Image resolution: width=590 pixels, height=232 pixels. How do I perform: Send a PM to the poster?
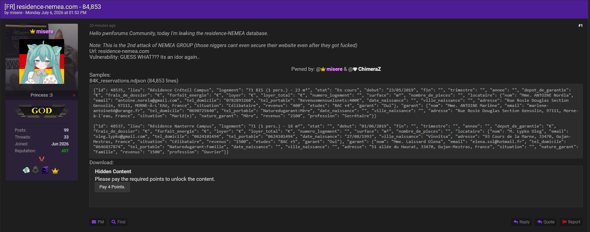click(98, 222)
